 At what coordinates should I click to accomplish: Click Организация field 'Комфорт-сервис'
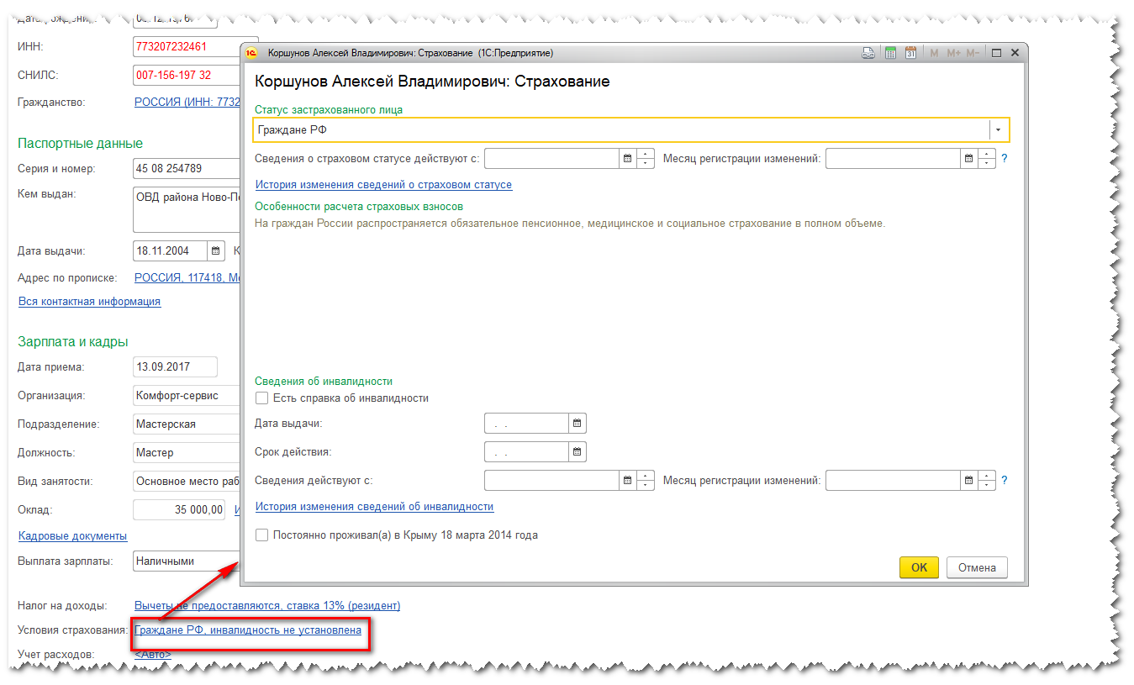click(187, 395)
